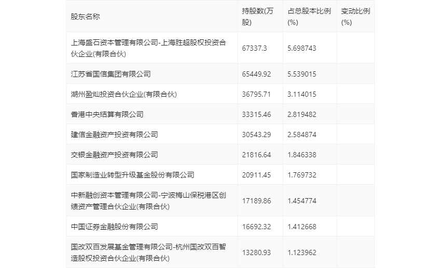
Task: Click the 占总股本比例(%) column header
Action: click(309, 17)
